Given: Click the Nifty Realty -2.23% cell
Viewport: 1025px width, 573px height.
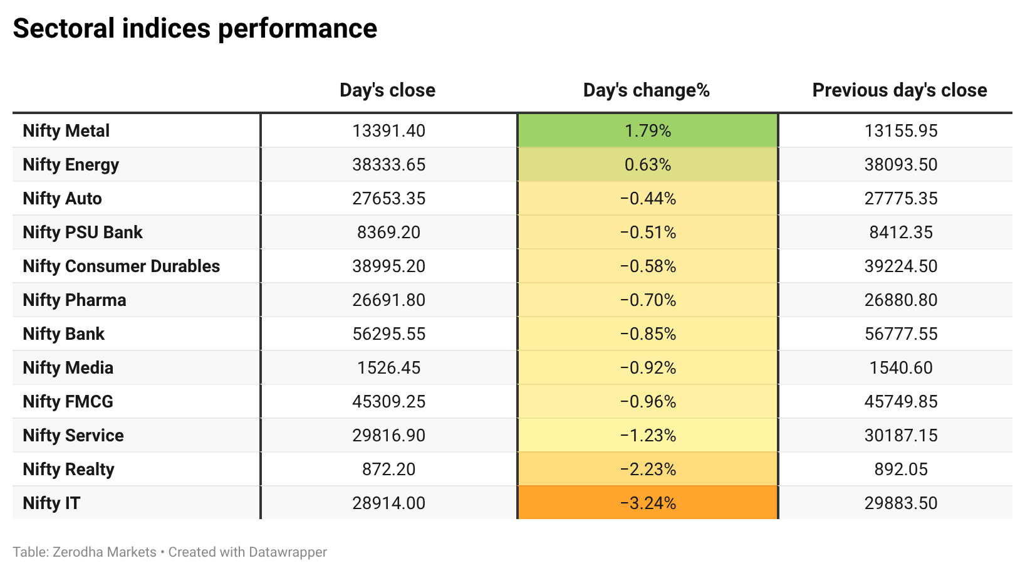Looking at the screenshot, I should click(648, 469).
